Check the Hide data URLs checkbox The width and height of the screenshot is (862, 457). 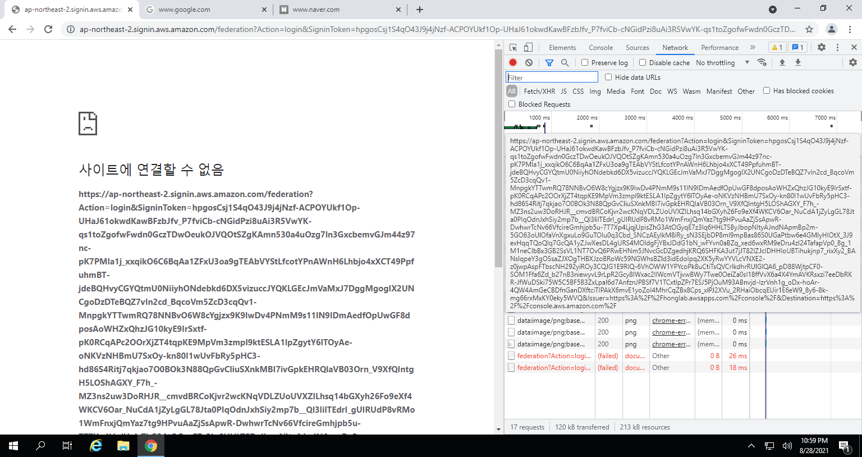click(x=608, y=77)
